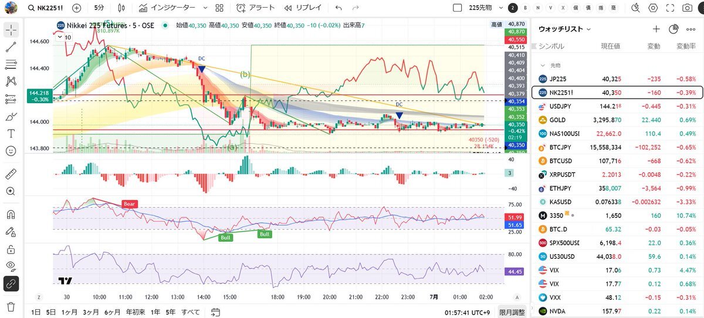Toggle stay in drawing mode

[x=11, y=231]
